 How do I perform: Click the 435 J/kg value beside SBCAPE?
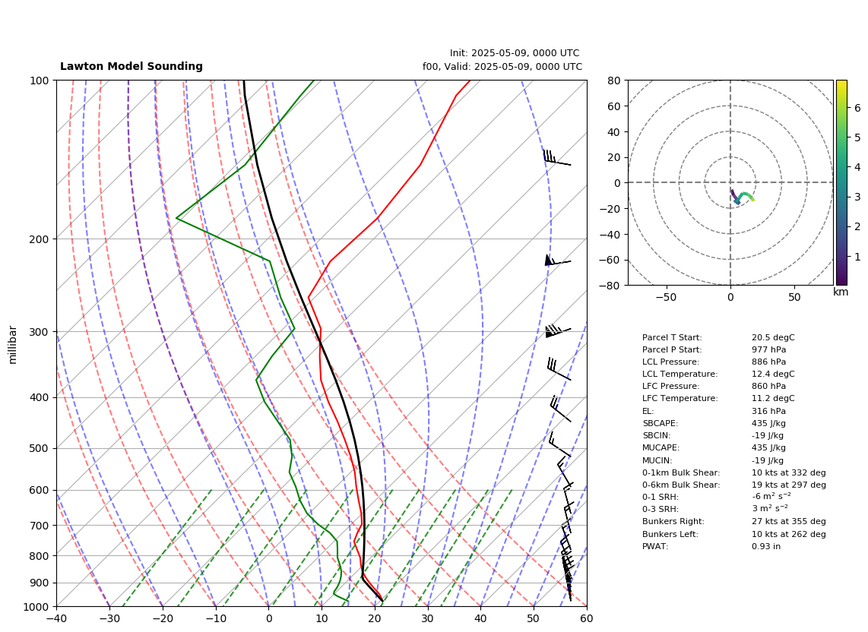(769, 423)
